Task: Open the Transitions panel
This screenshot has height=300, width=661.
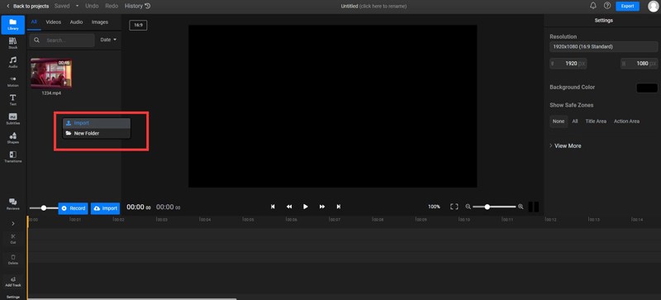Action: 12,157
